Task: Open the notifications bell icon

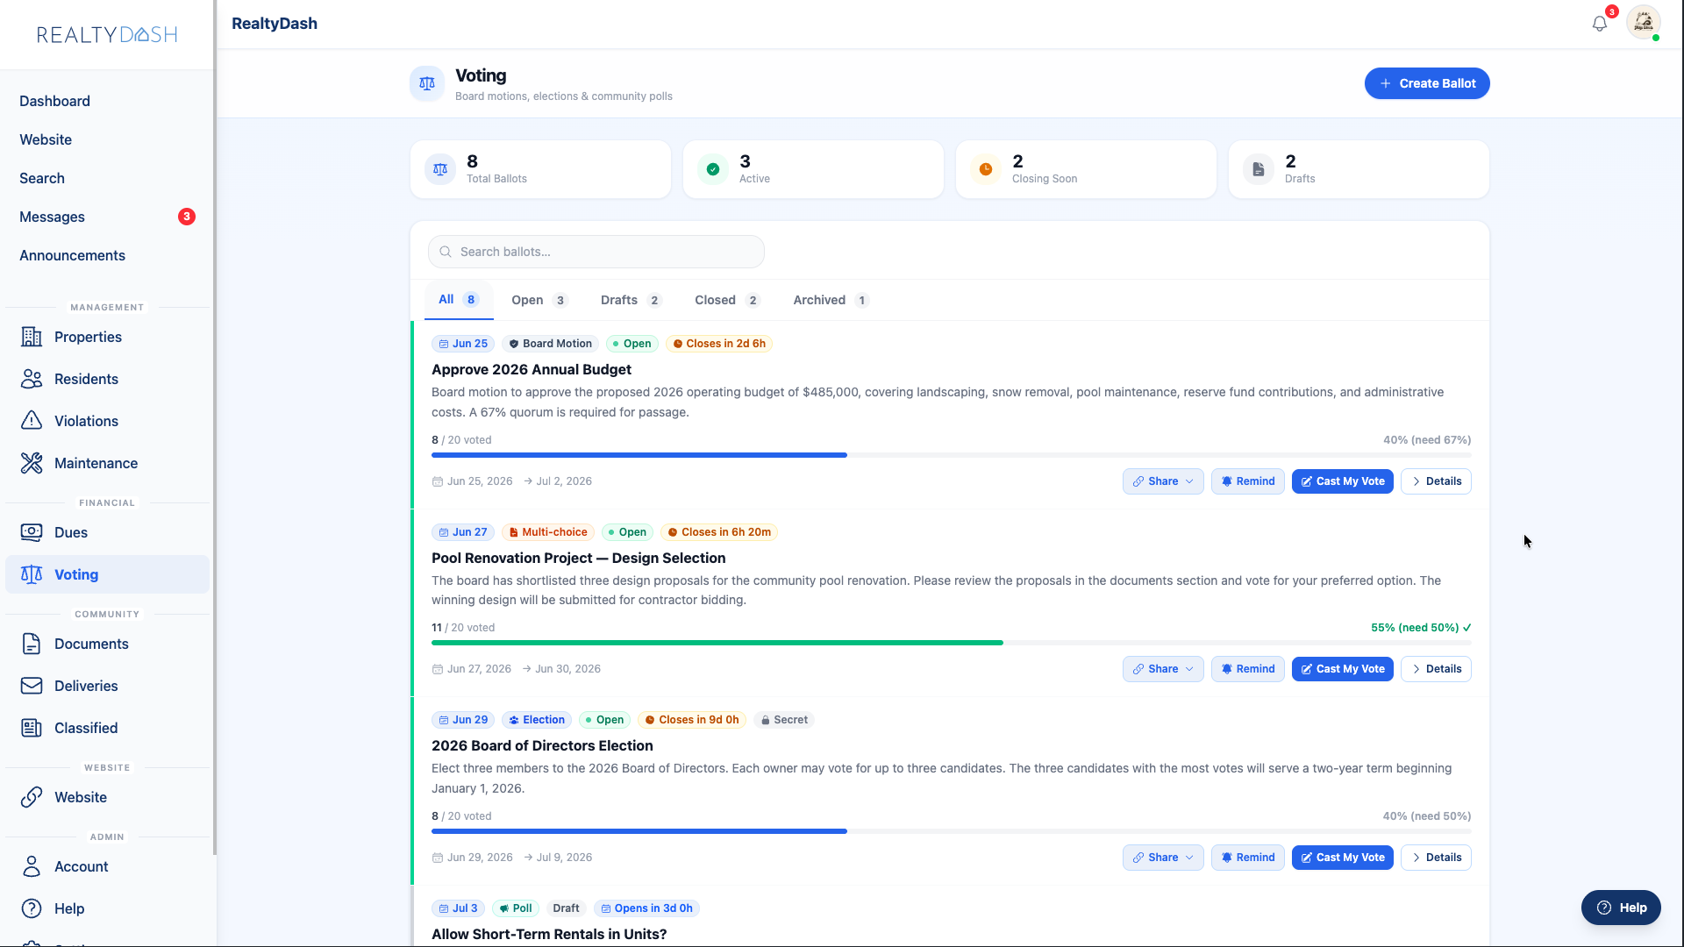Action: coord(1600,24)
